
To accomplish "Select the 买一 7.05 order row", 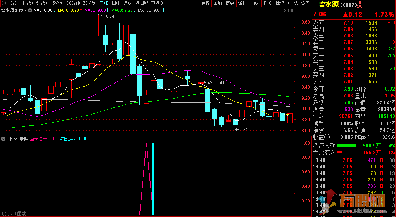I will tap(354, 56).
